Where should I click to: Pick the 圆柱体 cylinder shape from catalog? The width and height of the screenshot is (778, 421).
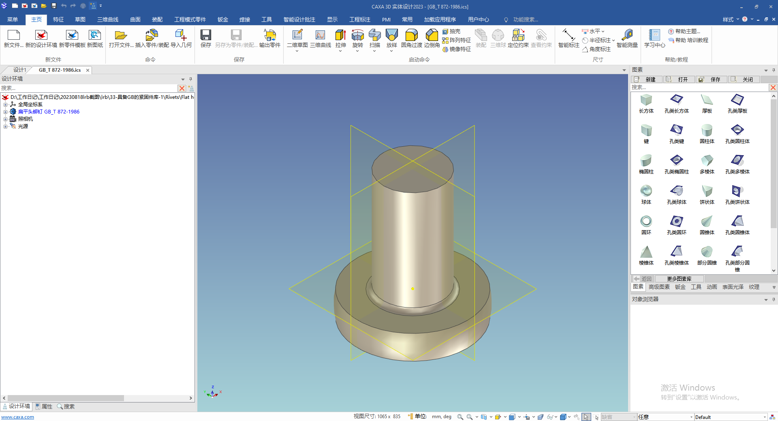pos(707,134)
